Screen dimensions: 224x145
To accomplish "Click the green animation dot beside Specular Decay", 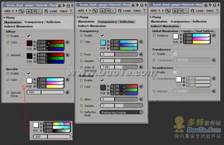I will point(8,93).
